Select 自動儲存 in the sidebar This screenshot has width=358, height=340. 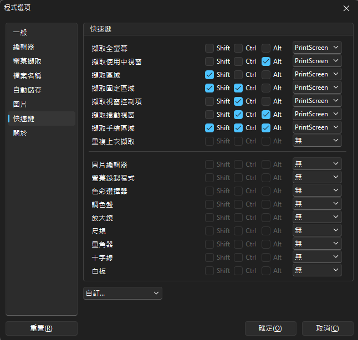click(x=42, y=90)
